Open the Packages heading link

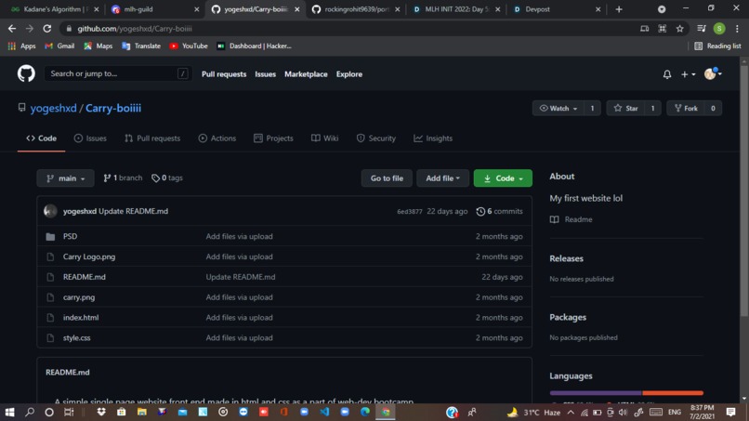(x=568, y=317)
